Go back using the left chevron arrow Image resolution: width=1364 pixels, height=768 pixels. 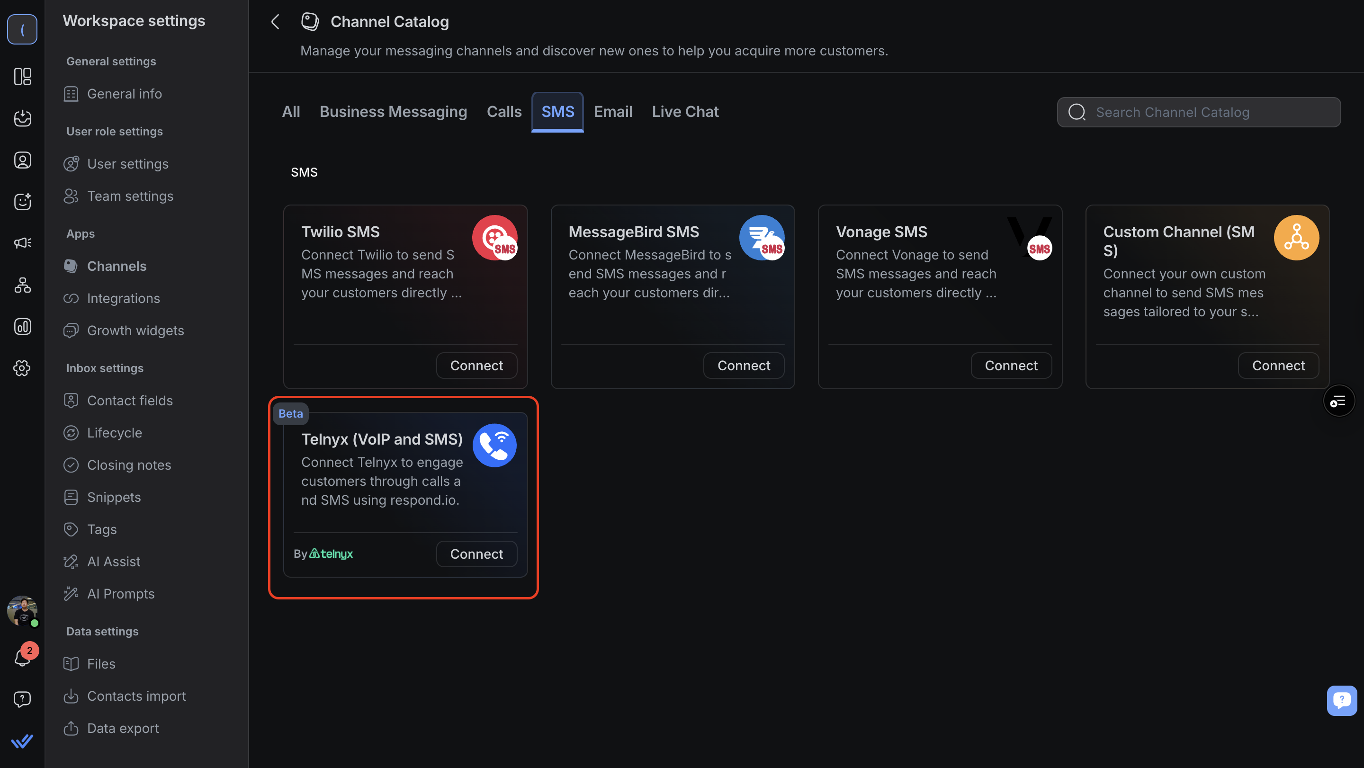(275, 22)
